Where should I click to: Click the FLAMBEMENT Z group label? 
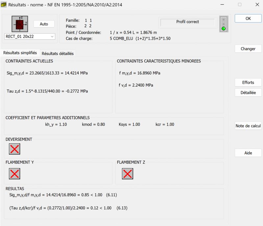pyautogui.click(x=131, y=162)
